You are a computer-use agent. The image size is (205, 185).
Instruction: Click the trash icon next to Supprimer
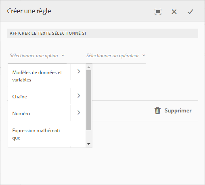(x=157, y=110)
